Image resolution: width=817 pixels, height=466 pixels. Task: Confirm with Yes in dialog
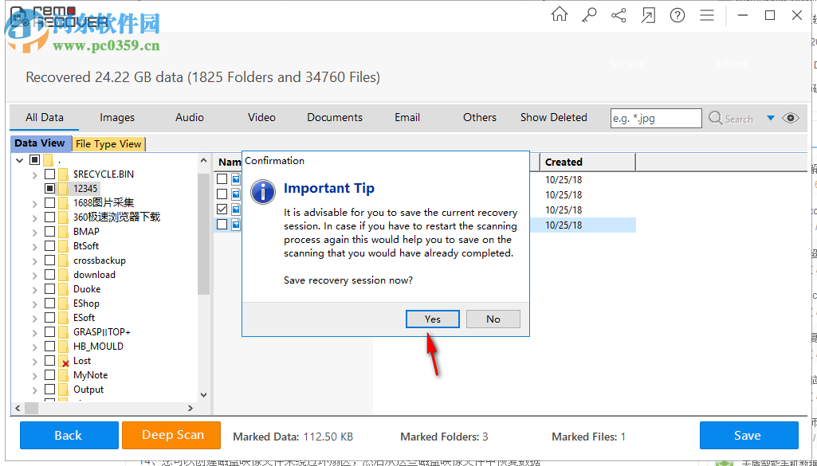(x=433, y=319)
